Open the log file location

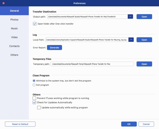[144, 40]
